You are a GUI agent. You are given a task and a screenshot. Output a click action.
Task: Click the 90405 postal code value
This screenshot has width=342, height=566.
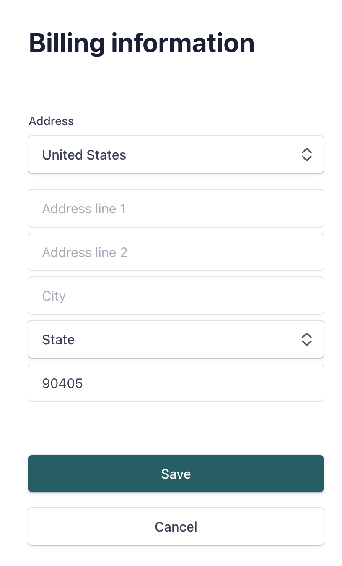[x=62, y=383]
